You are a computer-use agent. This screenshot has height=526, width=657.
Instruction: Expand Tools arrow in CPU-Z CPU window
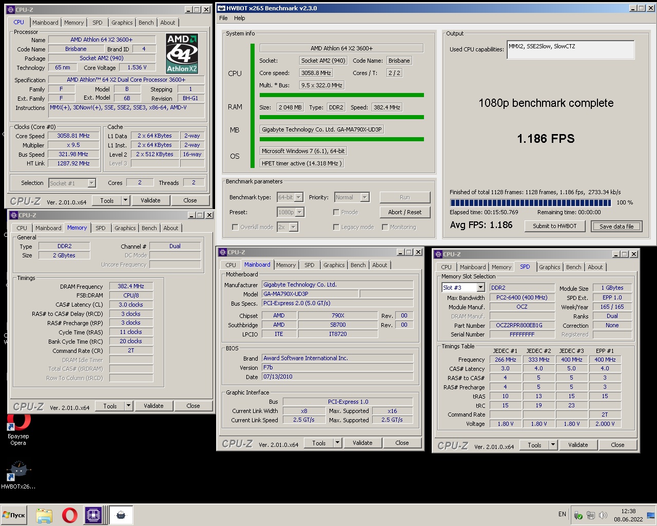[125, 200]
